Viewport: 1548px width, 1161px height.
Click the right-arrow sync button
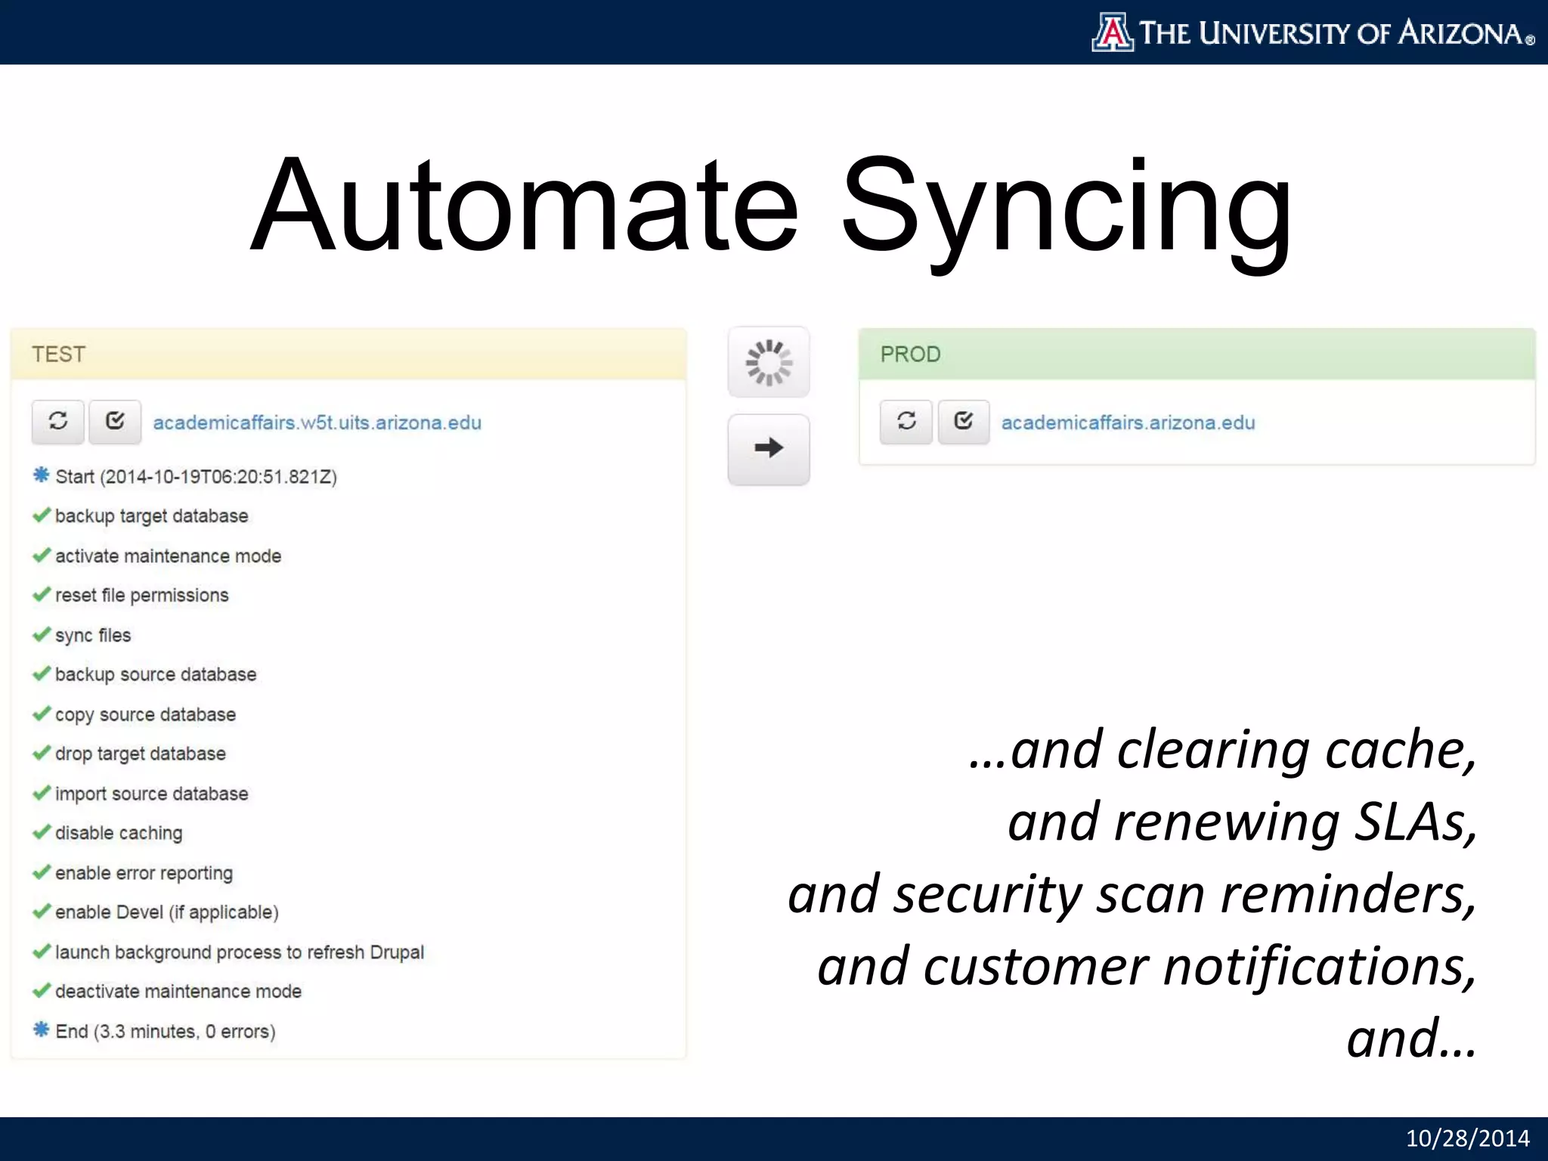pos(769,449)
